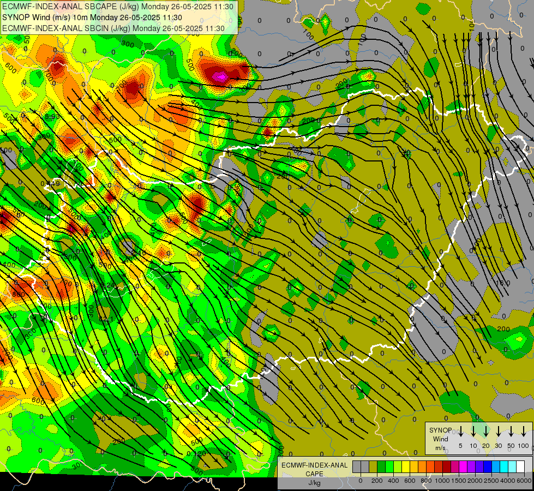Click the 400 tick label on CAPE scale
This screenshot has width=534, height=491.
tap(393, 481)
